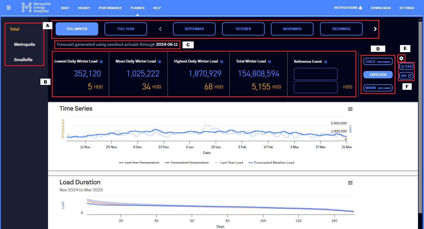
Task: Click the Nov 2024 to Mar 2025 subtitle
Action: click(x=81, y=190)
